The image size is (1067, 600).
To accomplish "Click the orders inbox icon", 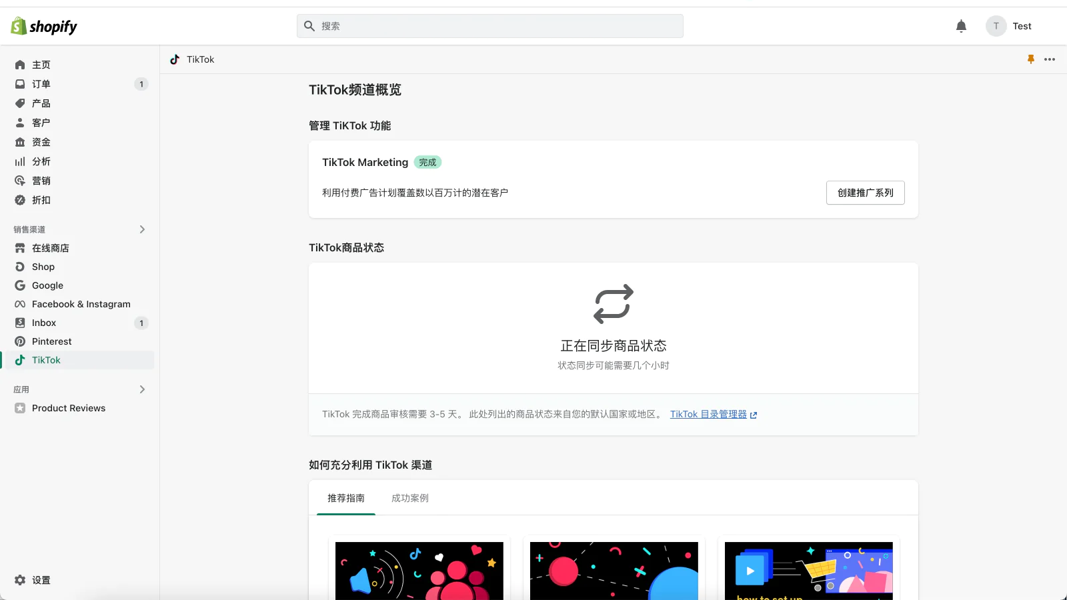I will [20, 84].
